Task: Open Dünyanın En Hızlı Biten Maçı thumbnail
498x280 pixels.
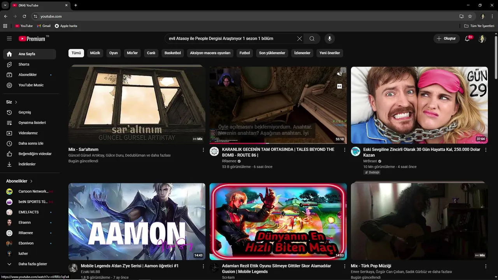Action: click(278, 221)
